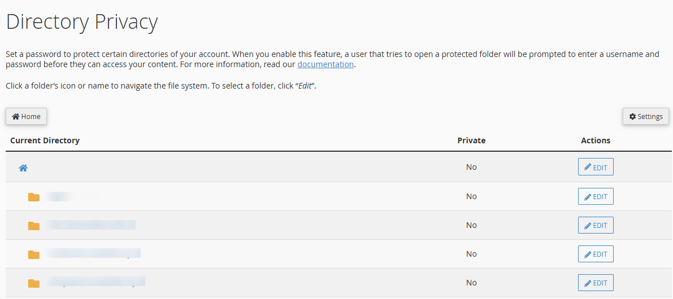Select the topmost folder's blurred name

pyautogui.click(x=71, y=196)
